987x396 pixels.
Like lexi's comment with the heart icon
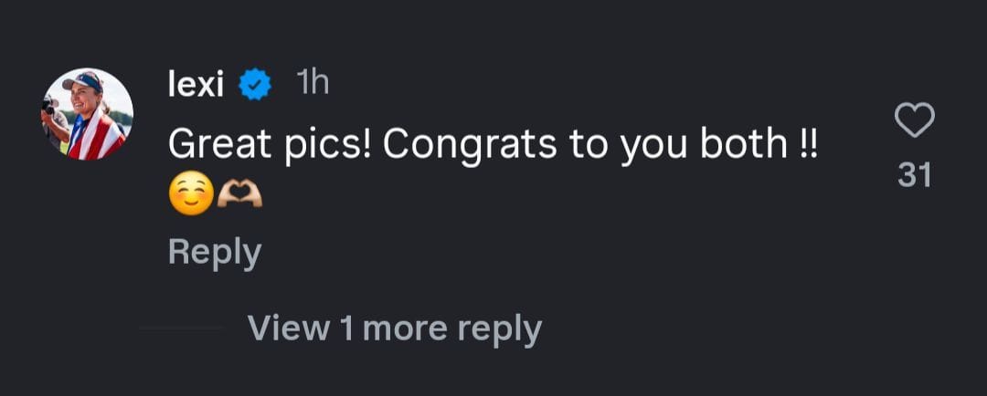[x=914, y=120]
